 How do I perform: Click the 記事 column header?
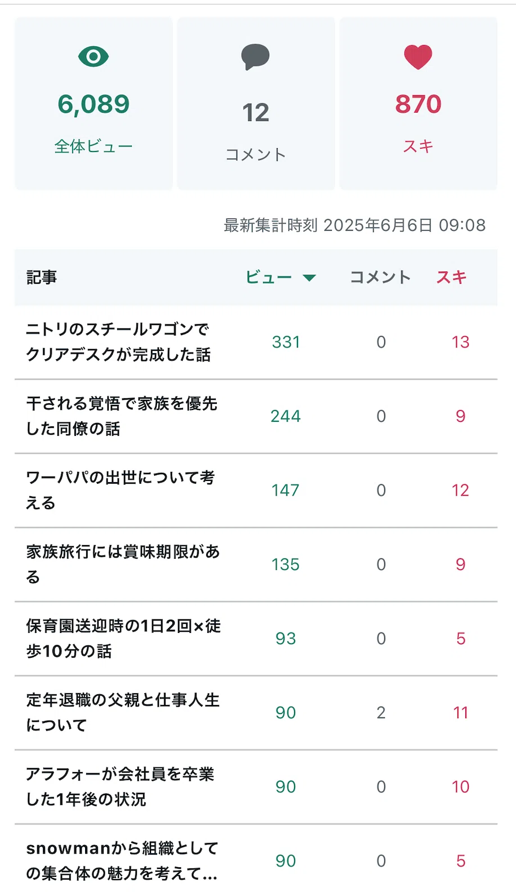[x=42, y=277]
